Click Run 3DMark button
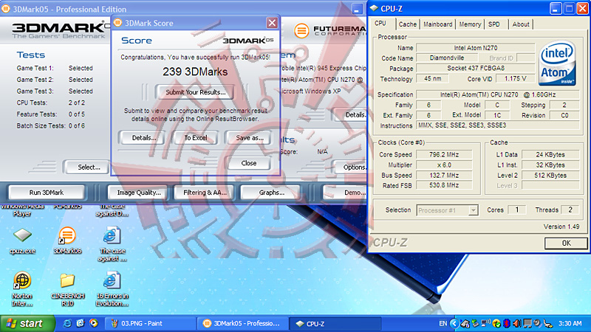The height and width of the screenshot is (332, 591). pos(47,193)
